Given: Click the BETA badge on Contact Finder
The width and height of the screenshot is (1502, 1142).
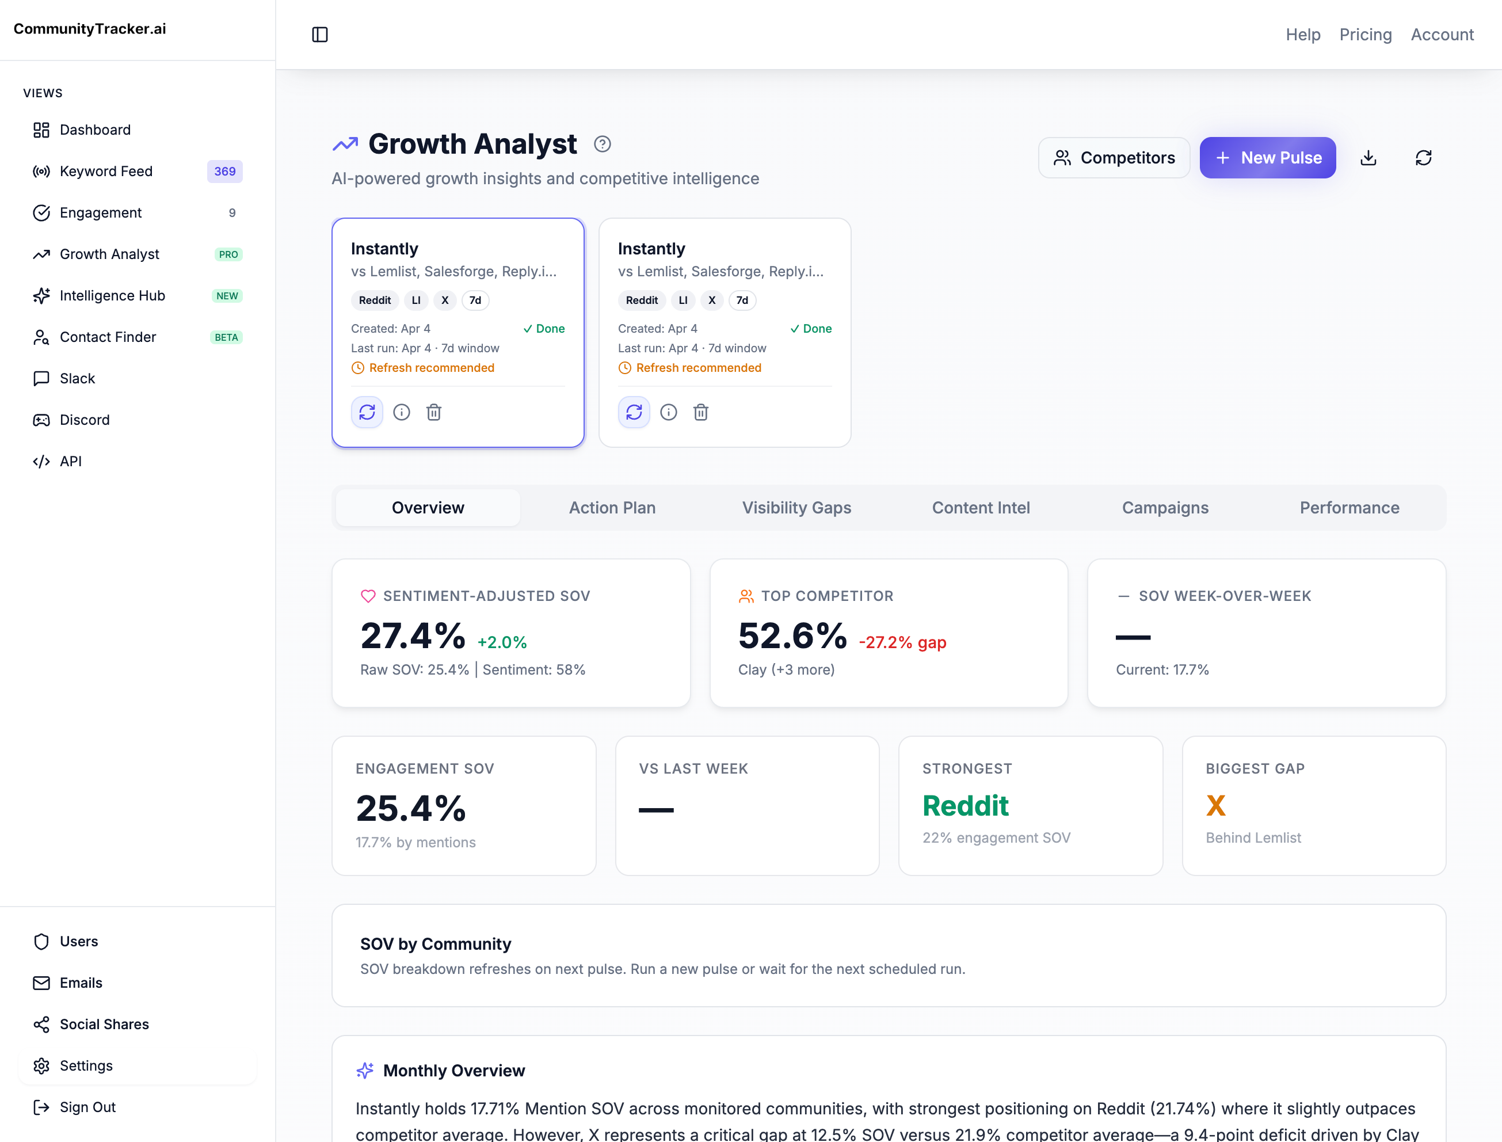Looking at the screenshot, I should (x=226, y=337).
